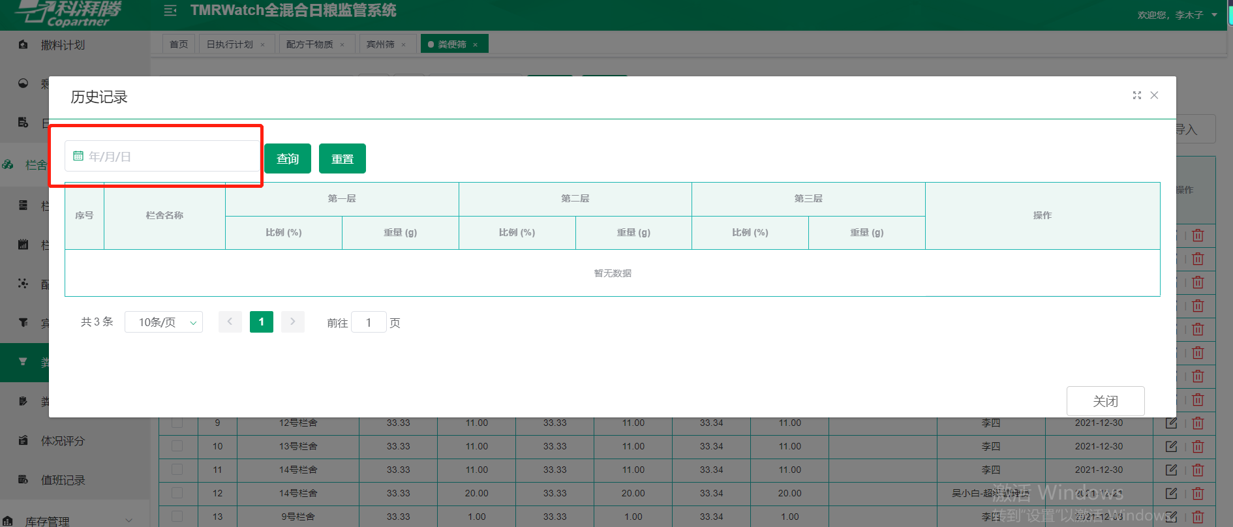Viewport: 1233px width, 527px height.
Task: Tick the checkbox for row 12
Action: [177, 493]
